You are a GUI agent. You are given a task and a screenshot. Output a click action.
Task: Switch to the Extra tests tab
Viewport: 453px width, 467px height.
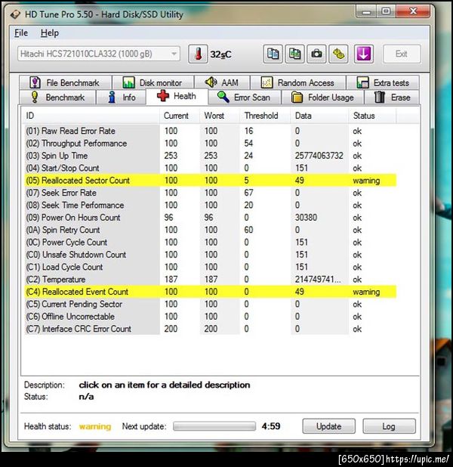coord(383,82)
